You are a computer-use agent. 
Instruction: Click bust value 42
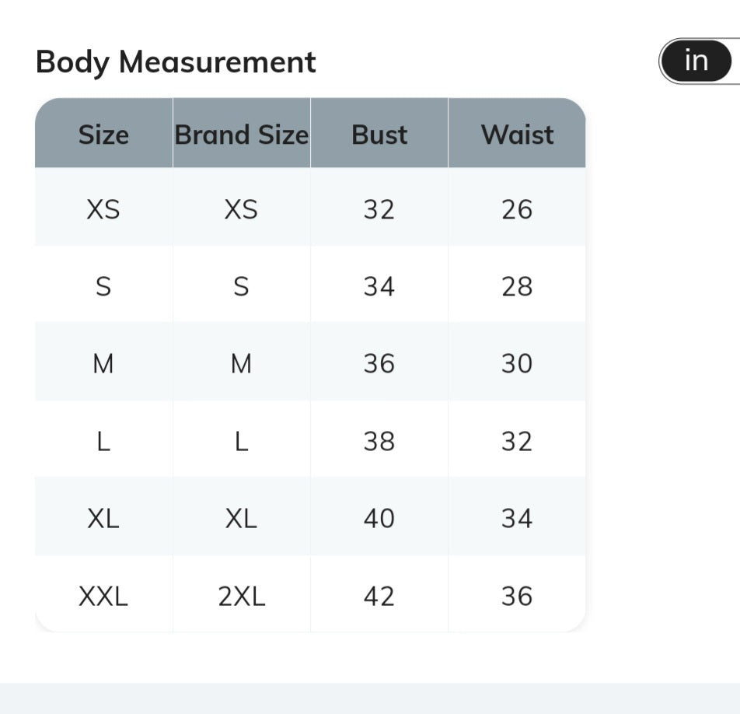coord(379,594)
